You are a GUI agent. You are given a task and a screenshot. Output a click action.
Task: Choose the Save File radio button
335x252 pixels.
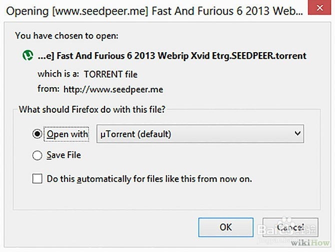coord(37,156)
